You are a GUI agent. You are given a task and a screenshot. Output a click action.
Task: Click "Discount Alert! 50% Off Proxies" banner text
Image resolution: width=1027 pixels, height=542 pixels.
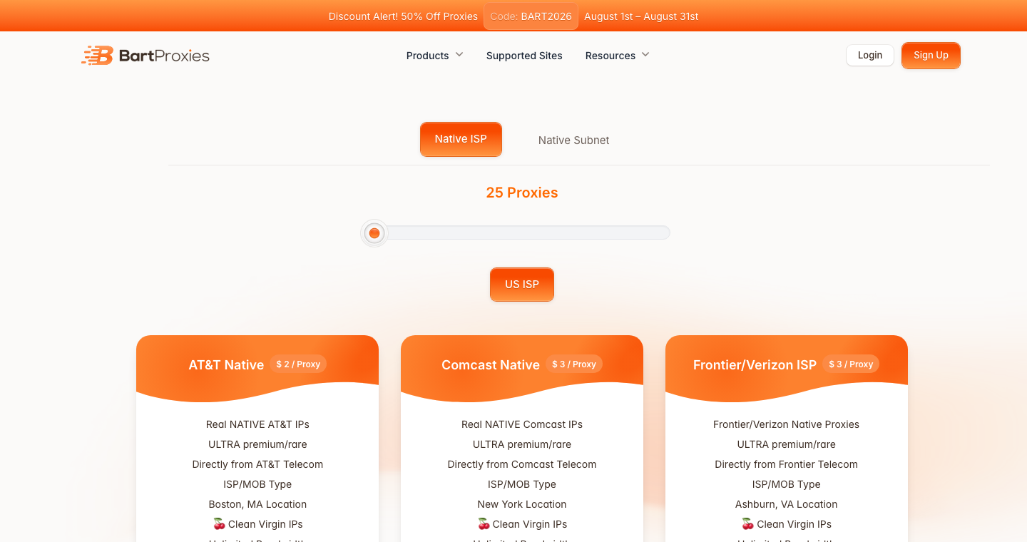coord(403,16)
